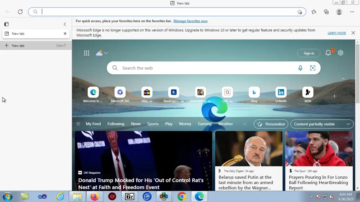Dismiss the unsupported Windows notification bar
The image size is (360, 202).
[353, 33]
